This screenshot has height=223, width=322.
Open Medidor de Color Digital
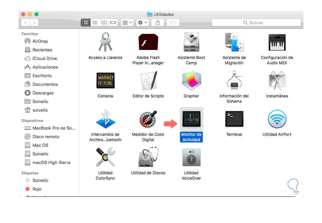pyautogui.click(x=148, y=119)
